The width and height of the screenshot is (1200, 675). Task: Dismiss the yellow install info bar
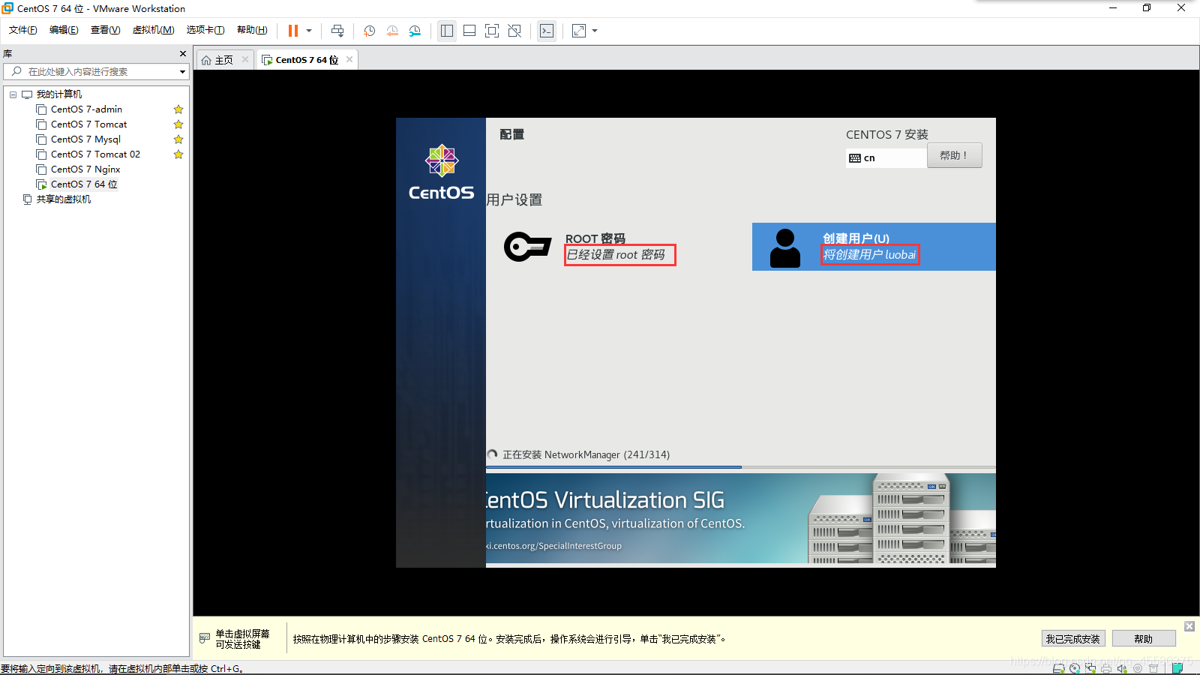tap(1189, 626)
